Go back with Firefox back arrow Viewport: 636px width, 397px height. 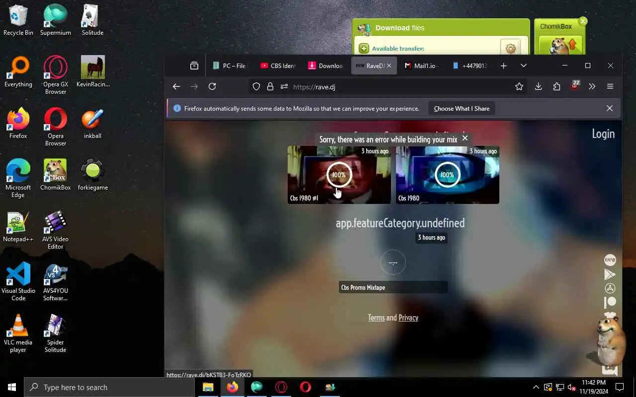click(x=176, y=86)
